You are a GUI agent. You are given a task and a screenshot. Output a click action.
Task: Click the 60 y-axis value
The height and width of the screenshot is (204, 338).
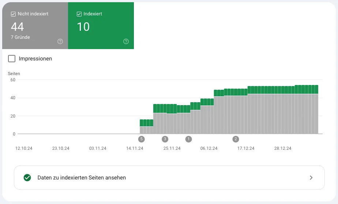tap(13, 80)
